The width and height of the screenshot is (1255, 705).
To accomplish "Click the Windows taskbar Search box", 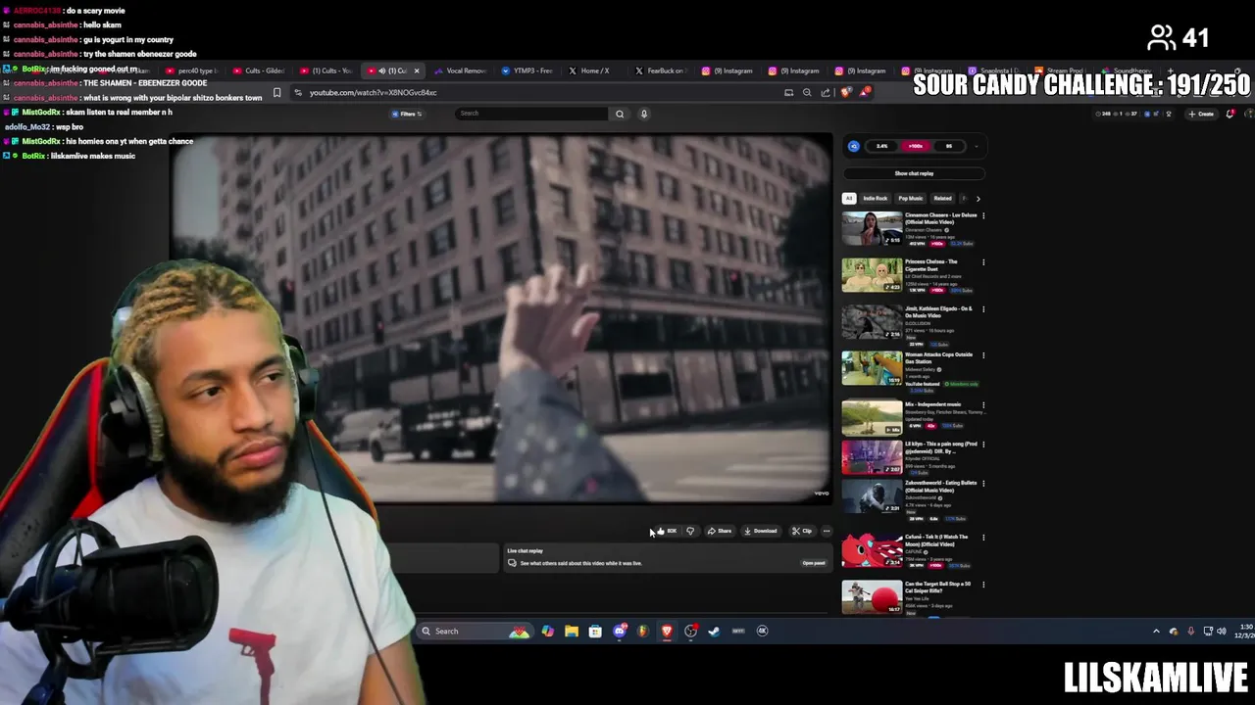I will pyautogui.click(x=477, y=632).
